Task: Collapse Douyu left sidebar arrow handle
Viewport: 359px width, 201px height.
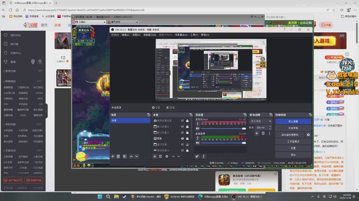Action: point(46,111)
